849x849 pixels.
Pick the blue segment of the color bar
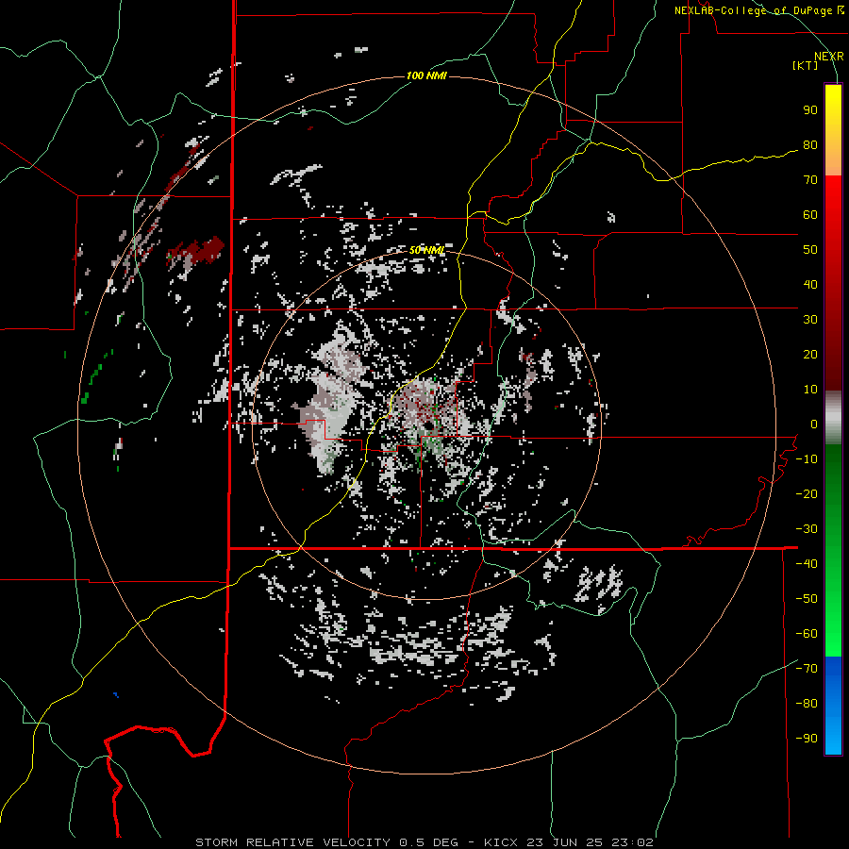pos(833,704)
